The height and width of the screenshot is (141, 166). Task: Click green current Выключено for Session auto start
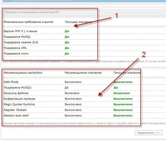click(x=123, y=115)
